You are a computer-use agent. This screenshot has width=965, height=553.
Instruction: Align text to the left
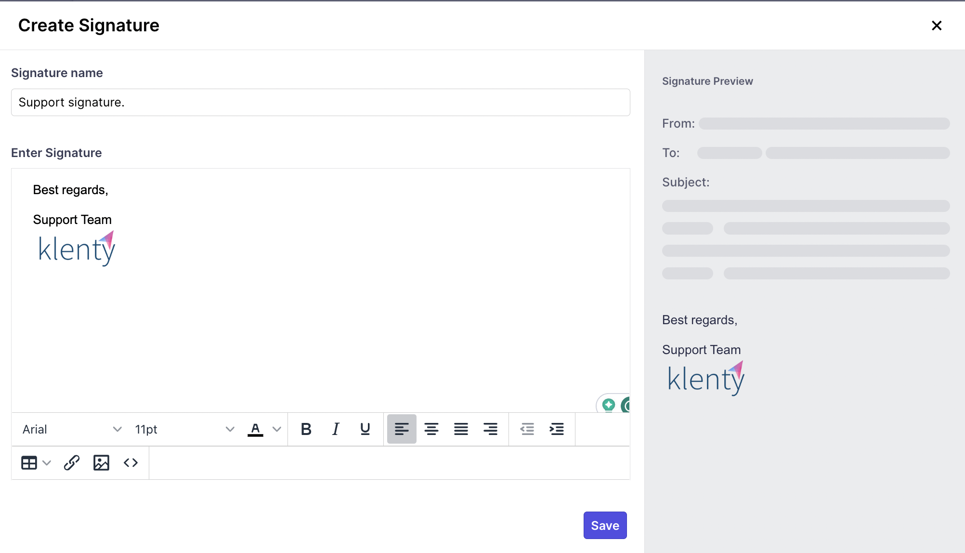coord(402,429)
